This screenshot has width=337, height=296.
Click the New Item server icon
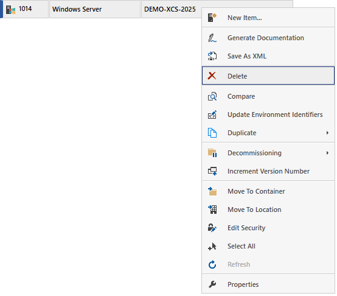[212, 18]
